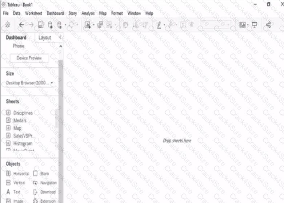This screenshot has height=203, width=284.
Task: Open the Desktop Browser size dropdown
Action: tap(30, 83)
